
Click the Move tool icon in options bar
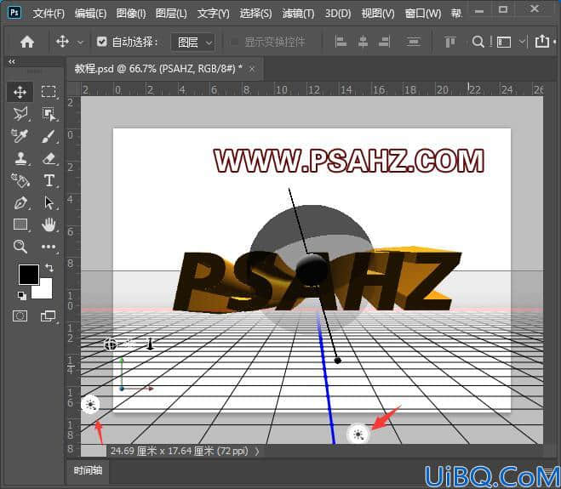click(62, 42)
